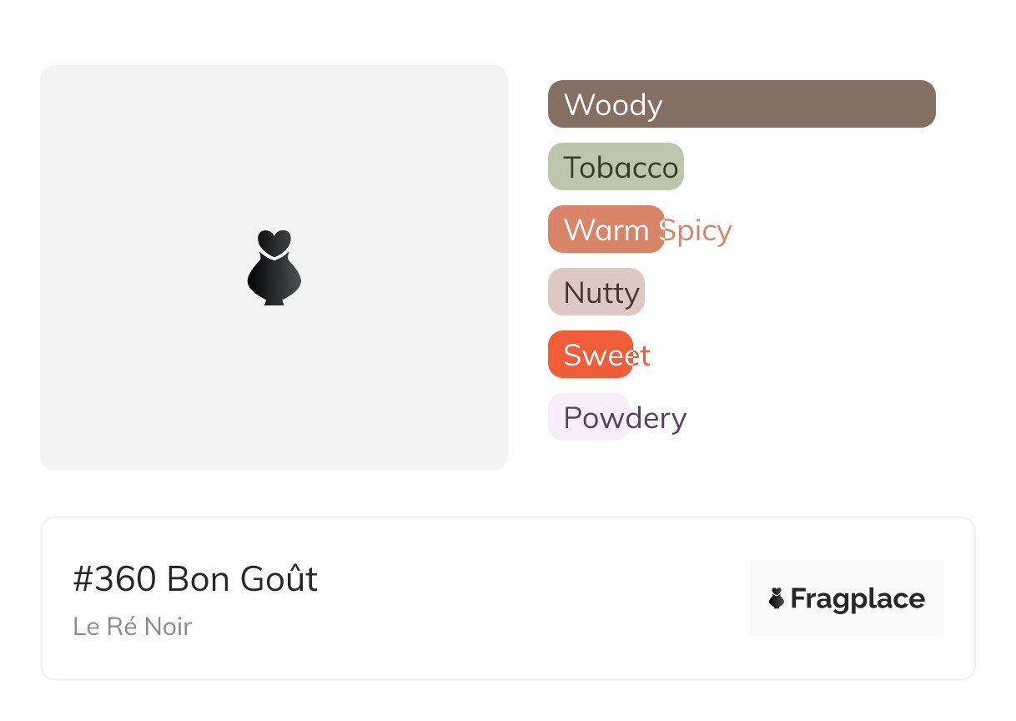
Task: Open the #360 Bon Goût title
Action: coord(195,579)
